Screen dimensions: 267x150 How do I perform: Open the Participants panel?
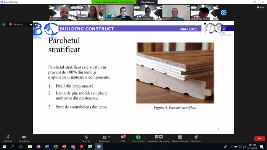pos(105,139)
